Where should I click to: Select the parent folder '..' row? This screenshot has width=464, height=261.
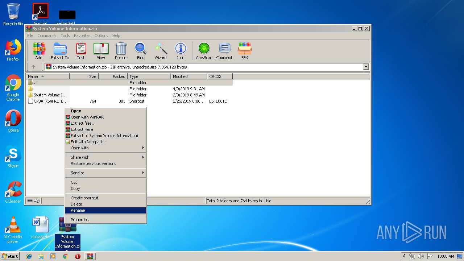(129, 83)
